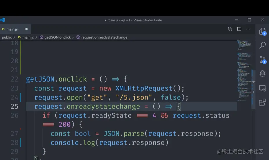Click JSON.parse call on line 27
Image resolution: width=269 pixels, height=160 pixels.
pyautogui.click(x=124, y=134)
